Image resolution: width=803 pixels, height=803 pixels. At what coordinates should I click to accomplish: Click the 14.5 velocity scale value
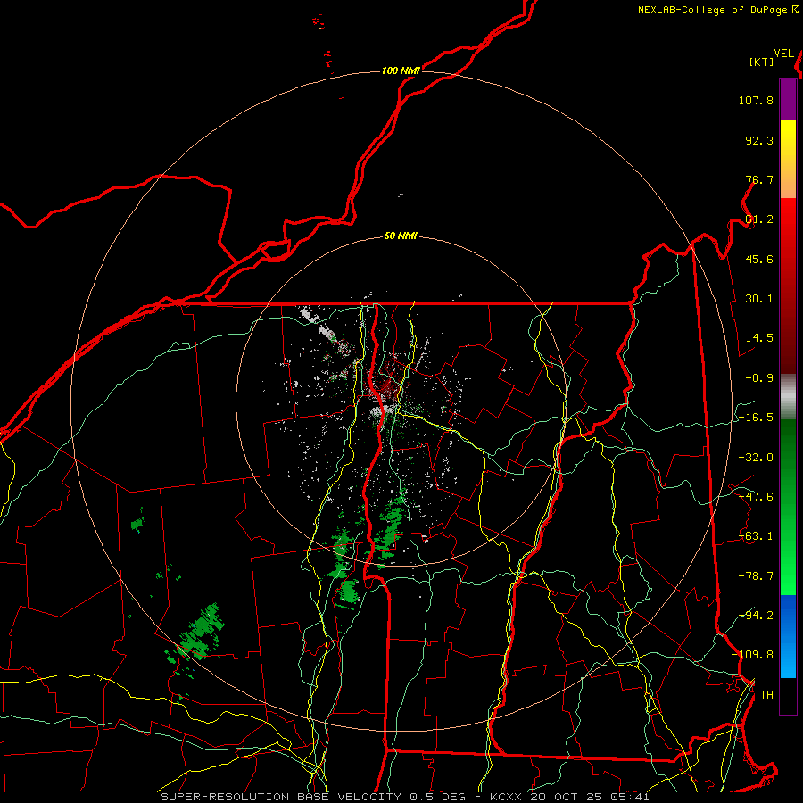[759, 338]
